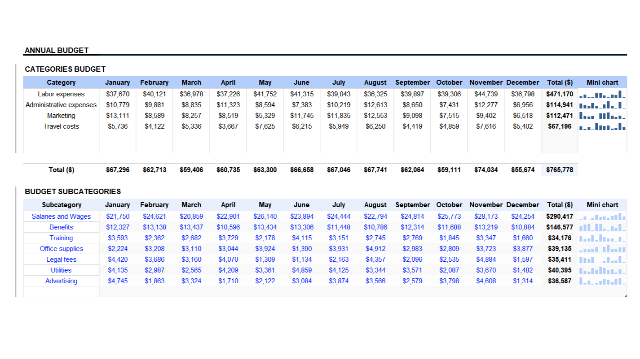The width and height of the screenshot is (640, 359).
Task: Click the Benefits subcategory link
Action: click(x=61, y=227)
